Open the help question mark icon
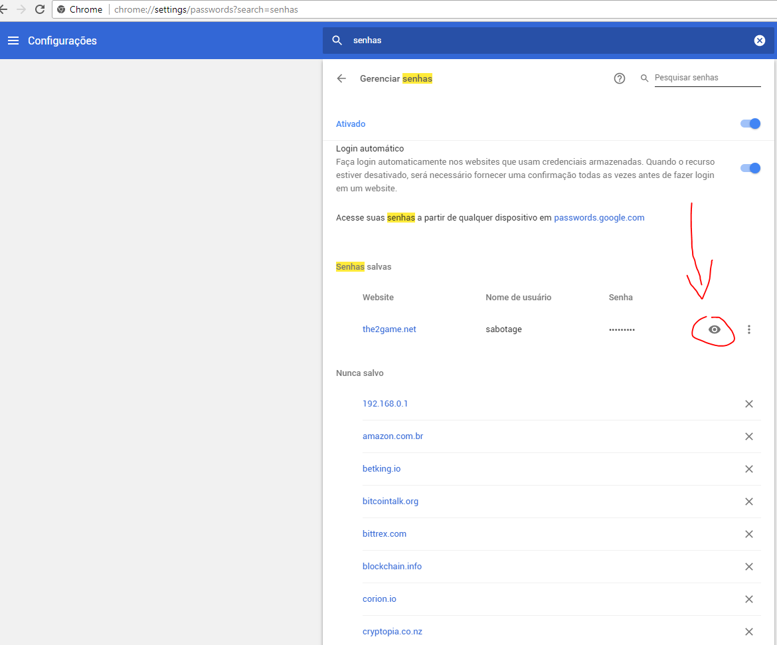Screen dimensions: 777x645 pyautogui.click(x=620, y=78)
